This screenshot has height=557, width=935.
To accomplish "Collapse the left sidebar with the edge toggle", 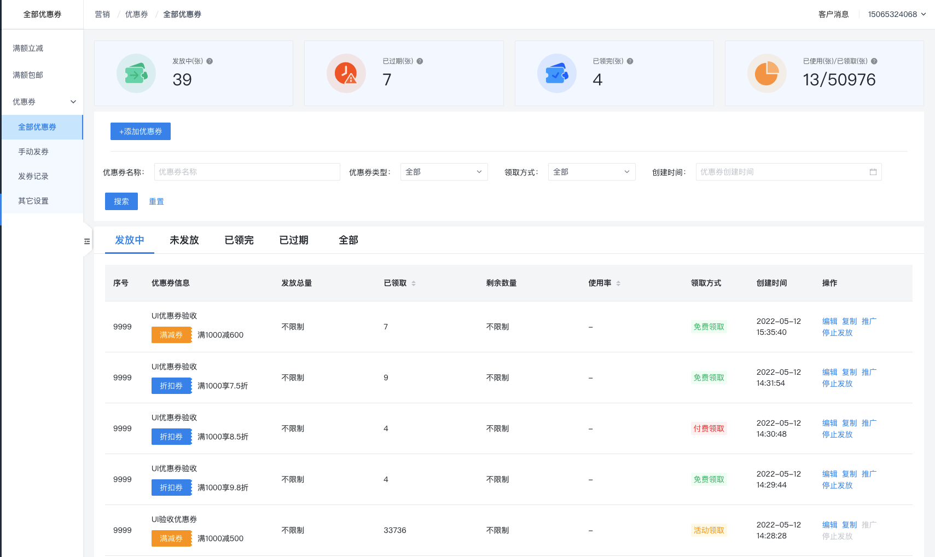I will click(x=87, y=241).
